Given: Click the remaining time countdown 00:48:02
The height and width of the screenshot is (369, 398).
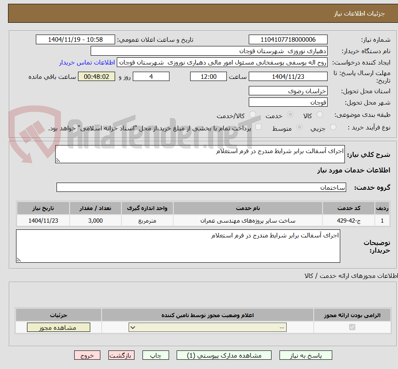Looking at the screenshot, I should point(97,76).
